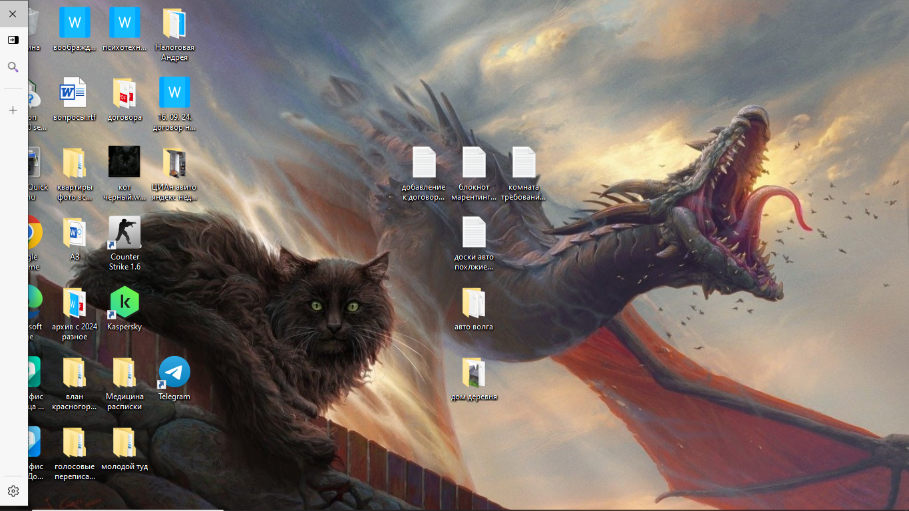Select the голосовые переписа... folder

[75, 442]
